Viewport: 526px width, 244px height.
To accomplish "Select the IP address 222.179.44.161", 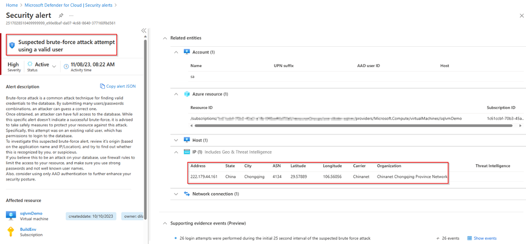I will [x=204, y=177].
